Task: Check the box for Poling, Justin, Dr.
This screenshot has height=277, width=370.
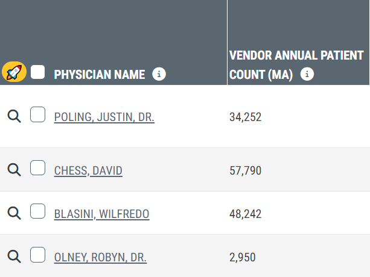Action: pos(38,114)
